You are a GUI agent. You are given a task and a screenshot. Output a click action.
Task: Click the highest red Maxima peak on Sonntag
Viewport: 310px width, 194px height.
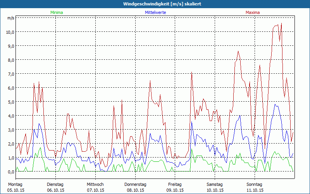point(281,23)
